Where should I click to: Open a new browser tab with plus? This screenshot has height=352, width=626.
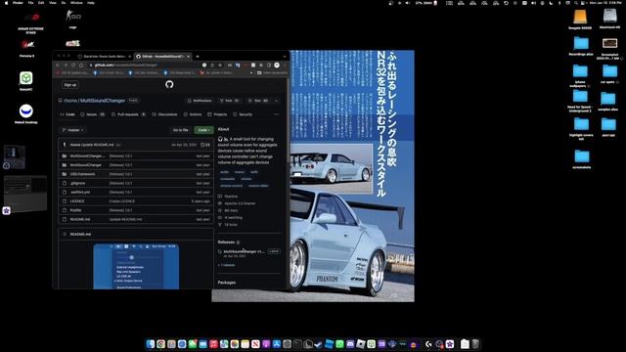(198, 57)
